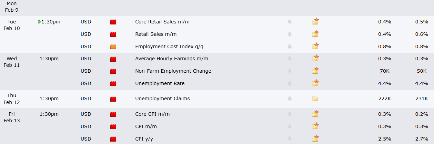The image size is (434, 144).
Task: Click red impact icon for Retail Sales m/m
Action: (x=113, y=34)
